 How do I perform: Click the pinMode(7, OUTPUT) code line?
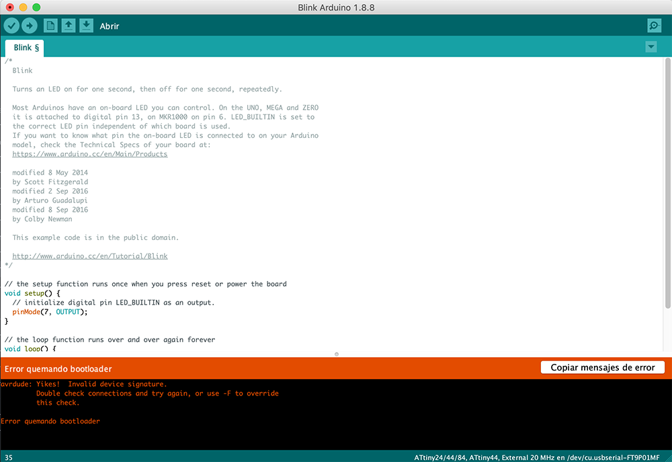(50, 312)
